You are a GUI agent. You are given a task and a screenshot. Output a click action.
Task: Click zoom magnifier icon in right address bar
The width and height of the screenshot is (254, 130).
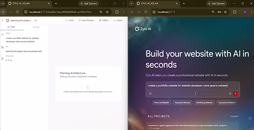[x=213, y=12]
